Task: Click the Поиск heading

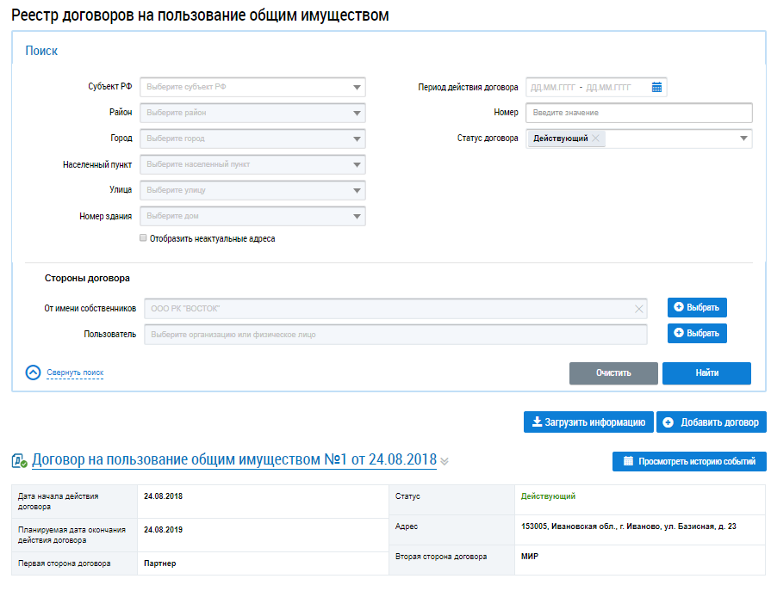Action: pos(41,51)
